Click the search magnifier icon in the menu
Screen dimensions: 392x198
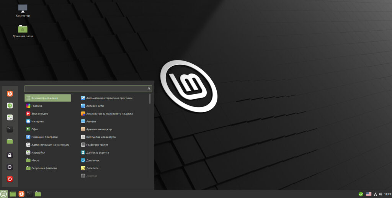149,88
